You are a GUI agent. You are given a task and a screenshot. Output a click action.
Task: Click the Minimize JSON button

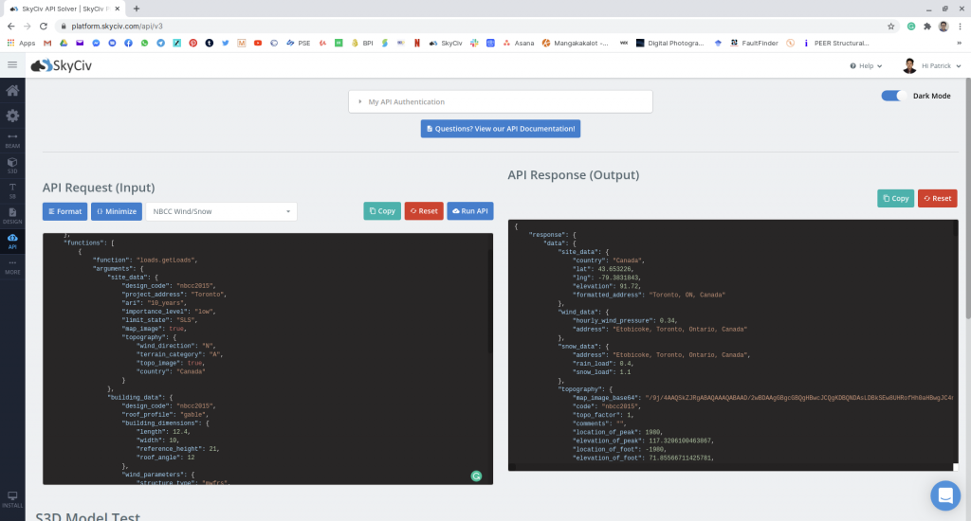pos(117,211)
